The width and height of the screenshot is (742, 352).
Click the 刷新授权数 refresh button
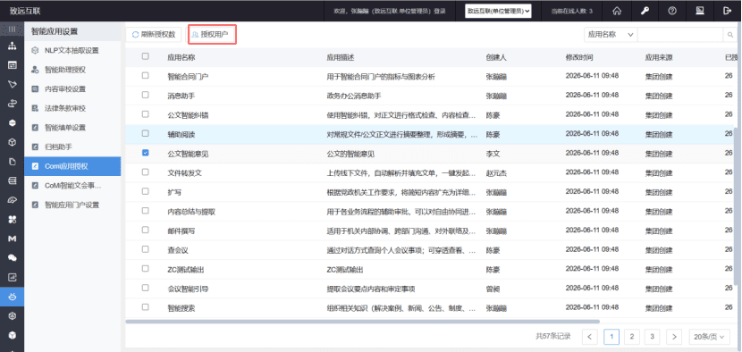pyautogui.click(x=154, y=35)
